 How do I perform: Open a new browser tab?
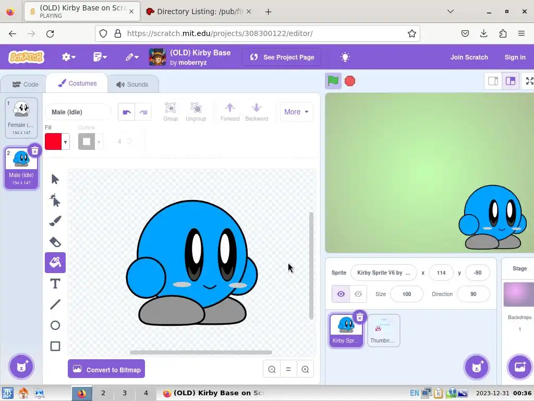pos(269,11)
